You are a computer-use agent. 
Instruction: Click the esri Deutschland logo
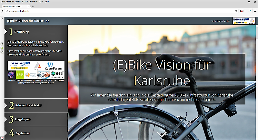(x=57, y=75)
